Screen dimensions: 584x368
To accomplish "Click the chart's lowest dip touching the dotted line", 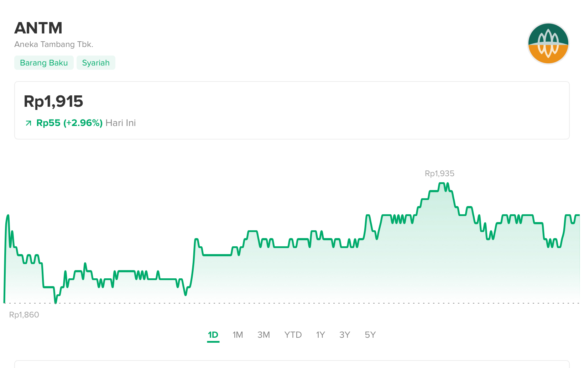I will point(56,302).
